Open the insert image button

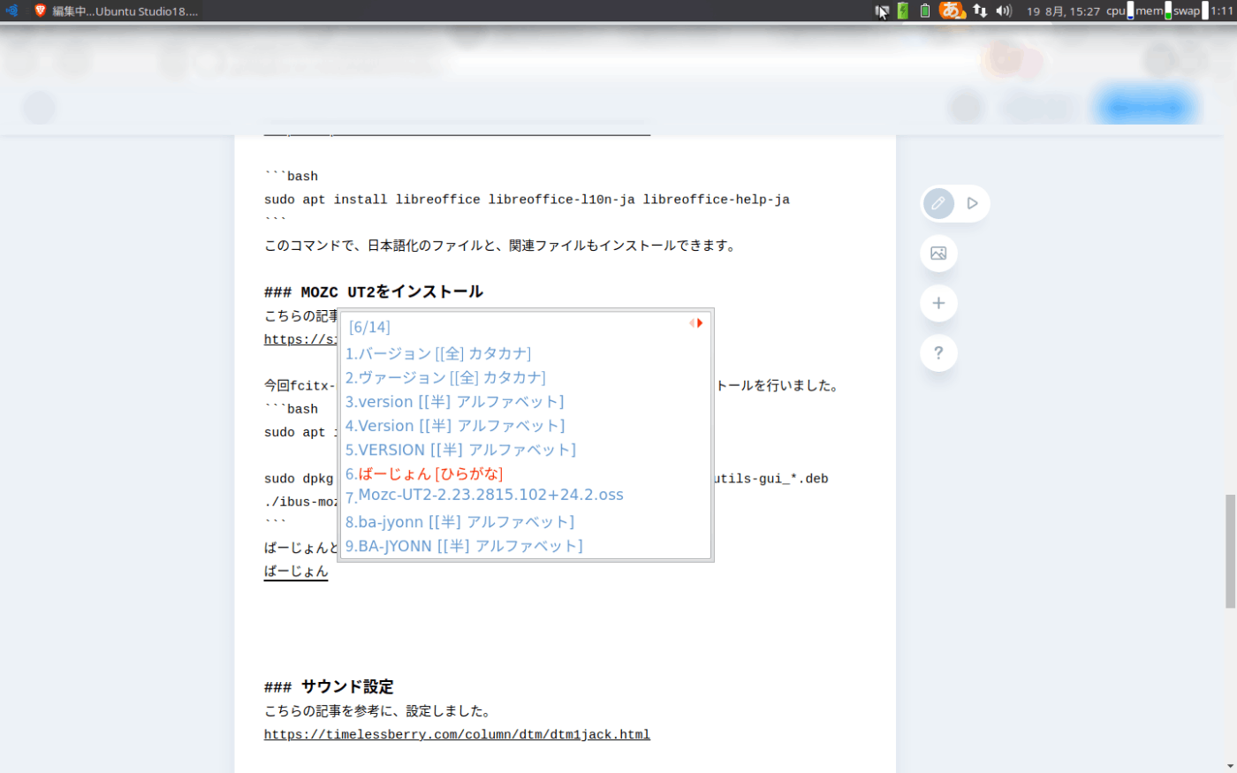[x=938, y=254]
